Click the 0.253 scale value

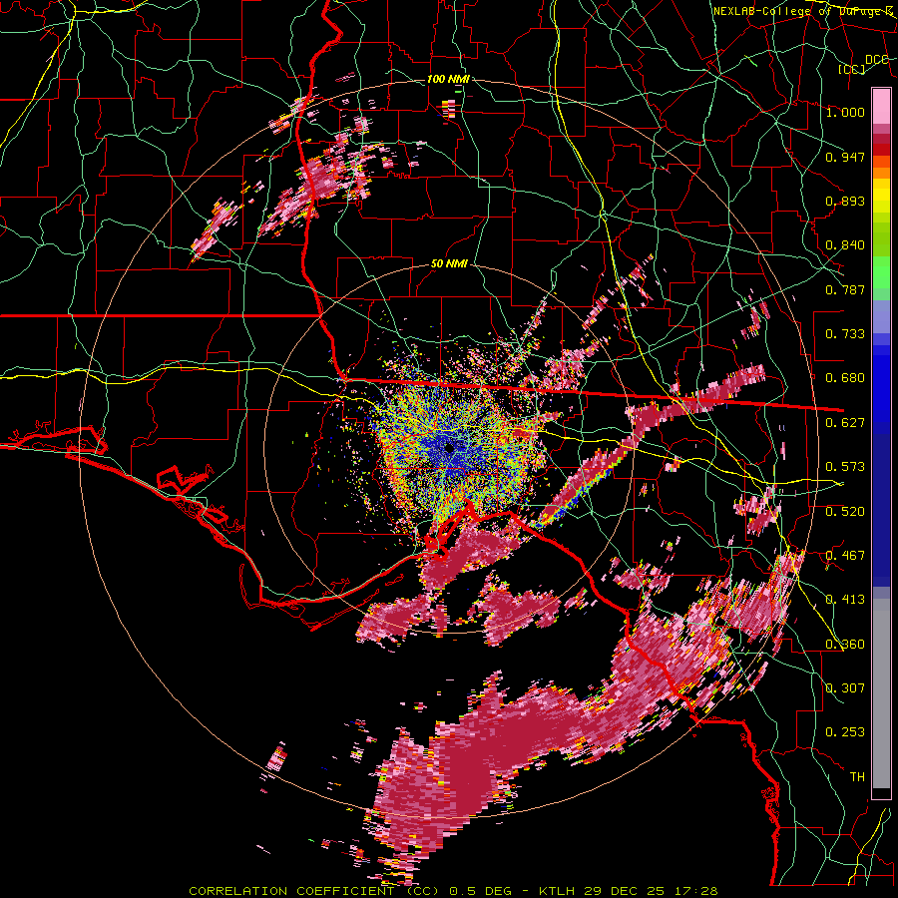(x=845, y=732)
